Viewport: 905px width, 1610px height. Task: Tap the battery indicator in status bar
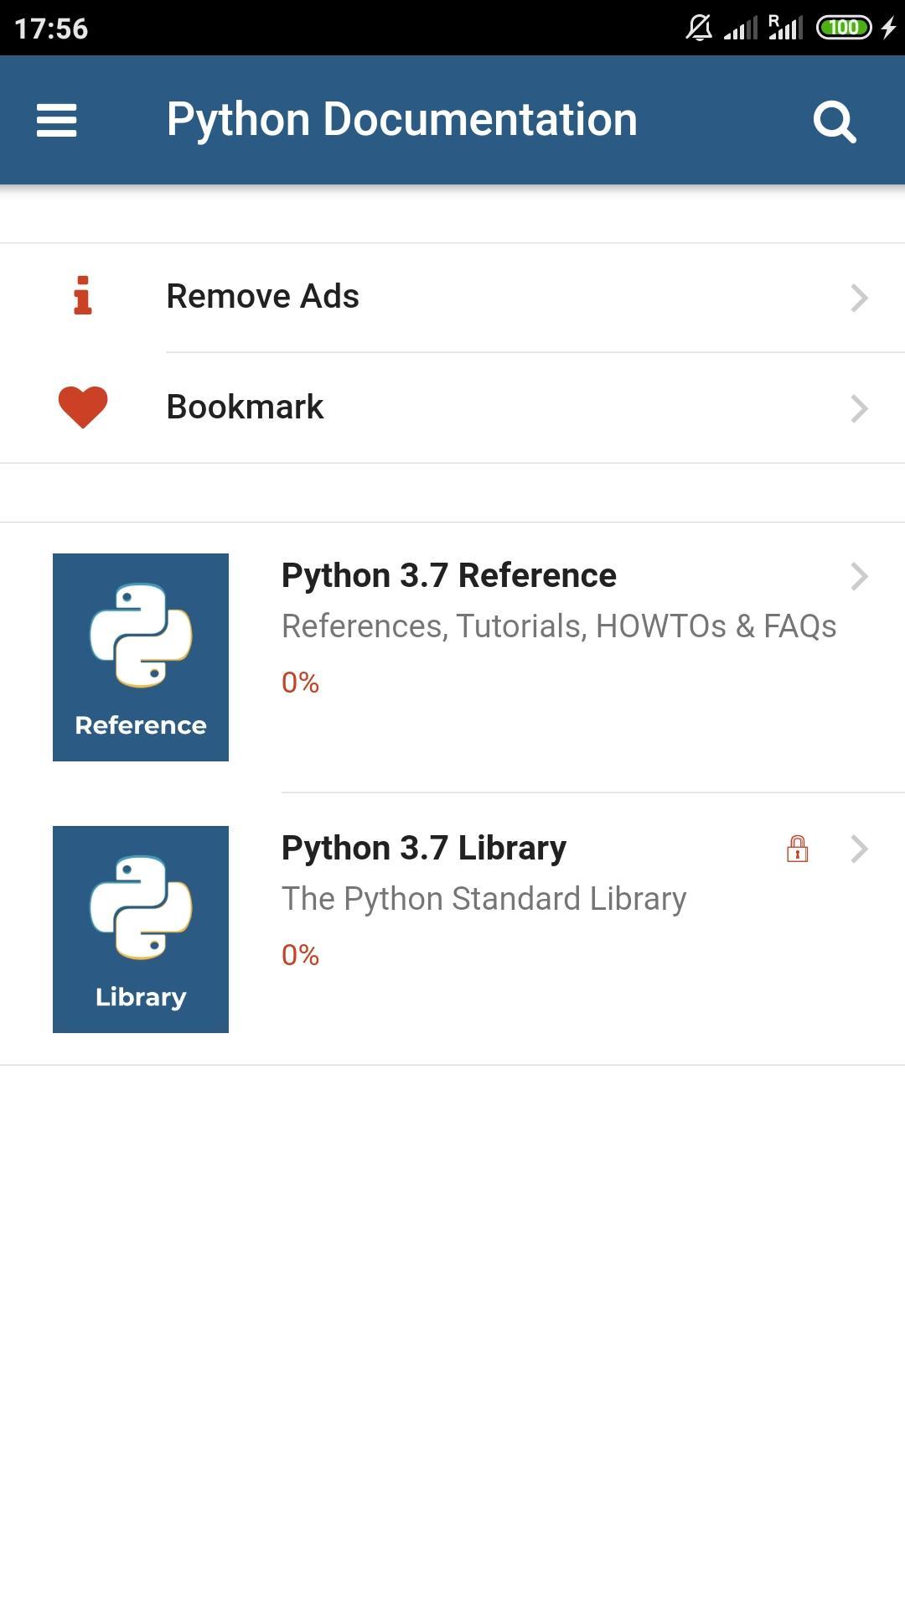844,28
